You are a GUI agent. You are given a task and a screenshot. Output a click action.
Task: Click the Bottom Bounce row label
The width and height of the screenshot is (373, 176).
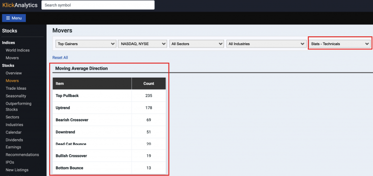[70, 168]
